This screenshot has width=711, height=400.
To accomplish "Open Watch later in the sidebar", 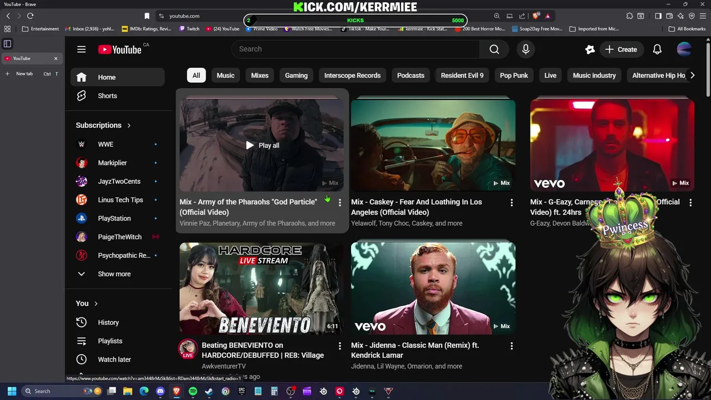I will [117, 359].
